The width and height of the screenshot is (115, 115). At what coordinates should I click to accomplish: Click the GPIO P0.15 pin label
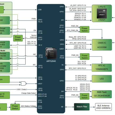tap(62, 97)
